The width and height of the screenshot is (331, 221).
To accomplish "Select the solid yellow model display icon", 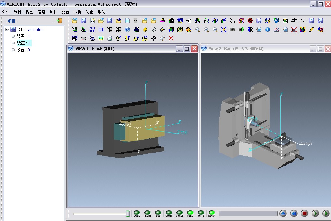I will tap(145, 30).
